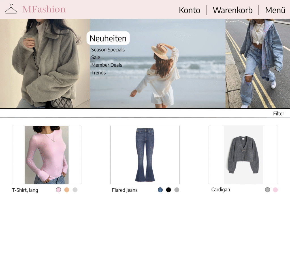Select orange color for T-Shirt, lang
Screen dimensions: 290x275
67,190
